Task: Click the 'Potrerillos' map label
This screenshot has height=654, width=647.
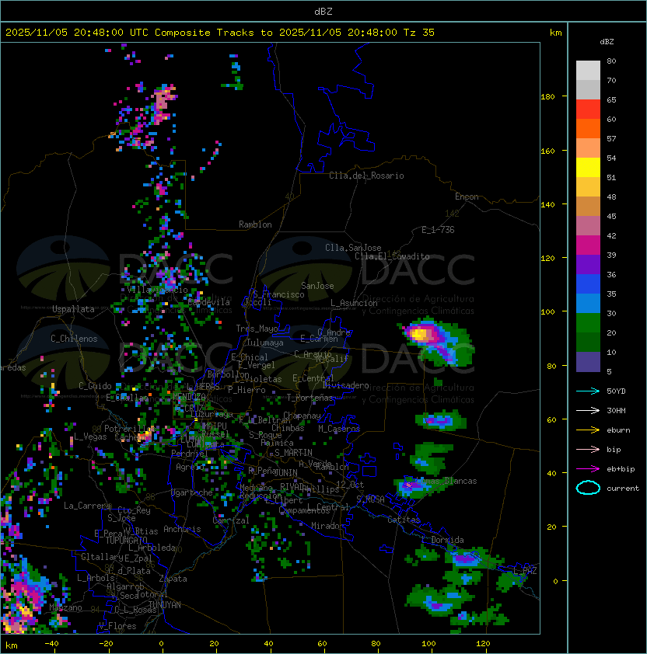Action: click(130, 429)
